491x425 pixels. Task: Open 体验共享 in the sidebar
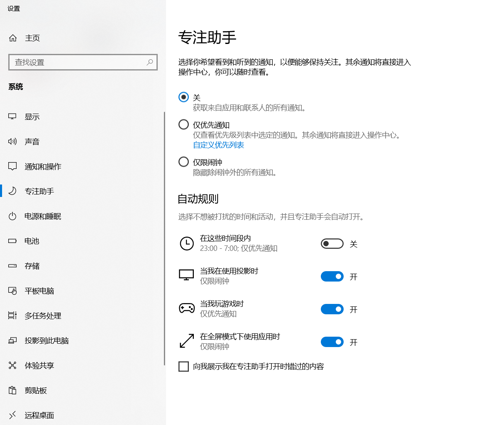click(82, 365)
